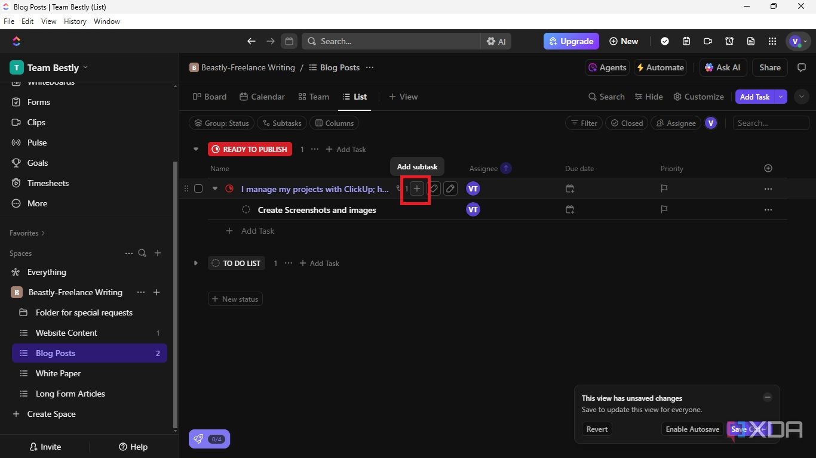Click the Revert button
This screenshot has height=458, width=816.
597,429
